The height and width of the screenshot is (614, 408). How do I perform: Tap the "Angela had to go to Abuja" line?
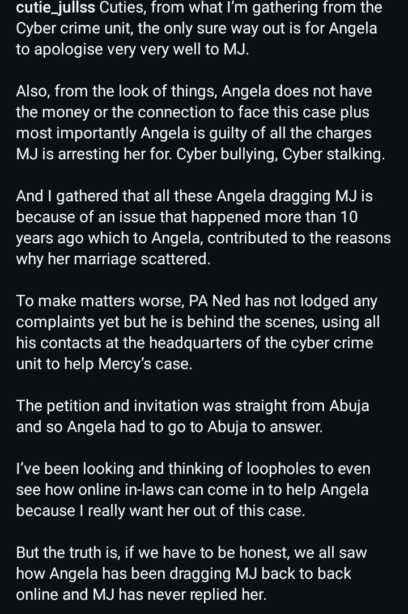169,426
